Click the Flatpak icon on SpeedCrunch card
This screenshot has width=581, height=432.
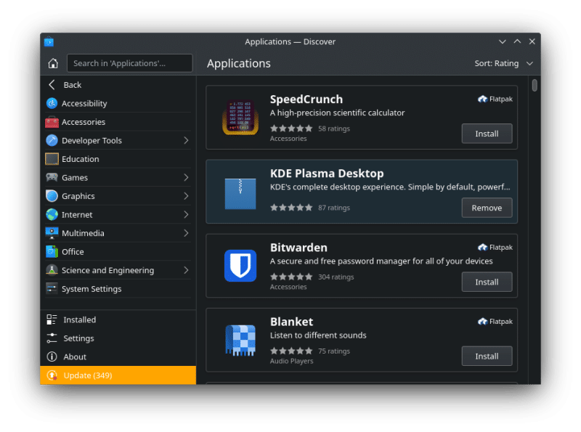[x=482, y=99]
